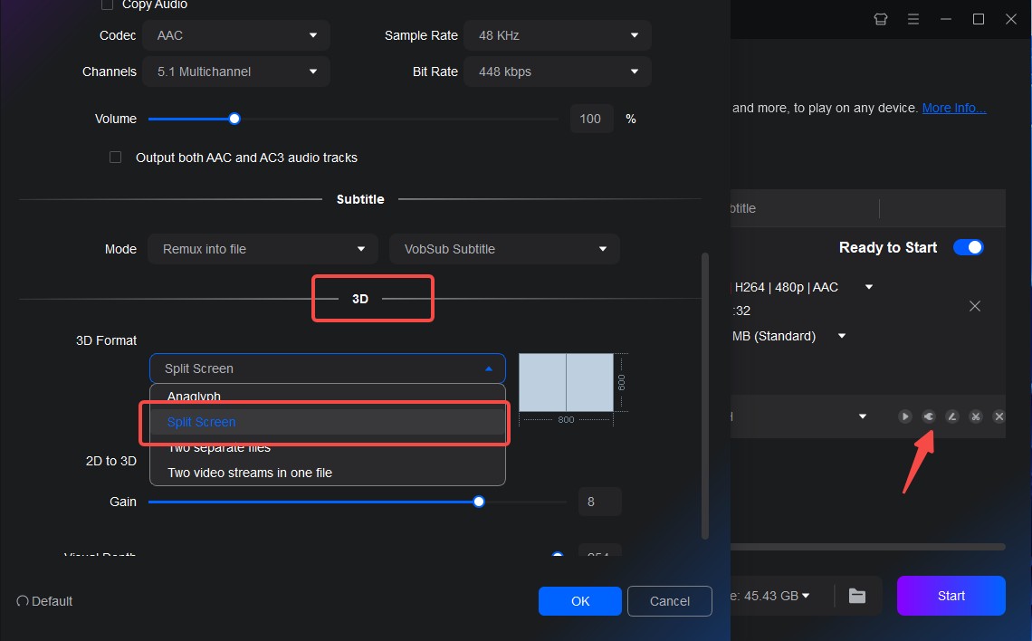Open the video edit pencil icon
This screenshot has height=641, width=1032.
(951, 416)
